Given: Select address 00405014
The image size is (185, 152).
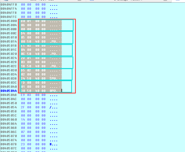Looking at the screenshot, I should click(9, 42).
